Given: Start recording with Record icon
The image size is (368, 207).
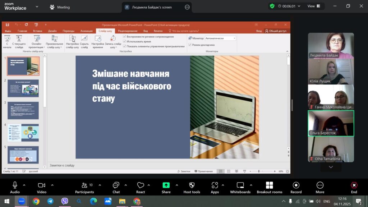Looking at the screenshot, I should coord(296,188).
